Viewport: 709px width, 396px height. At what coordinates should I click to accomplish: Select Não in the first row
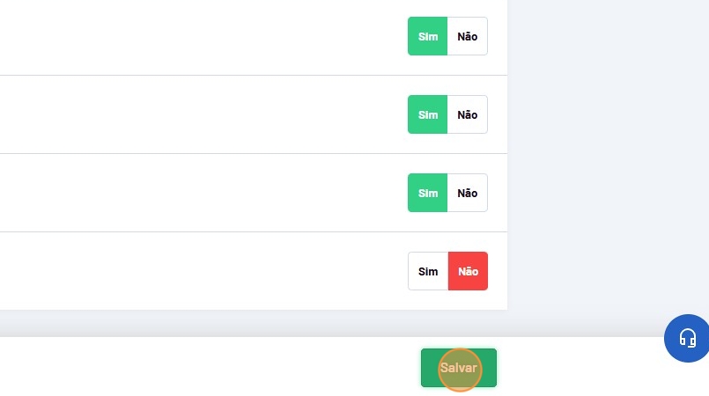coord(468,36)
